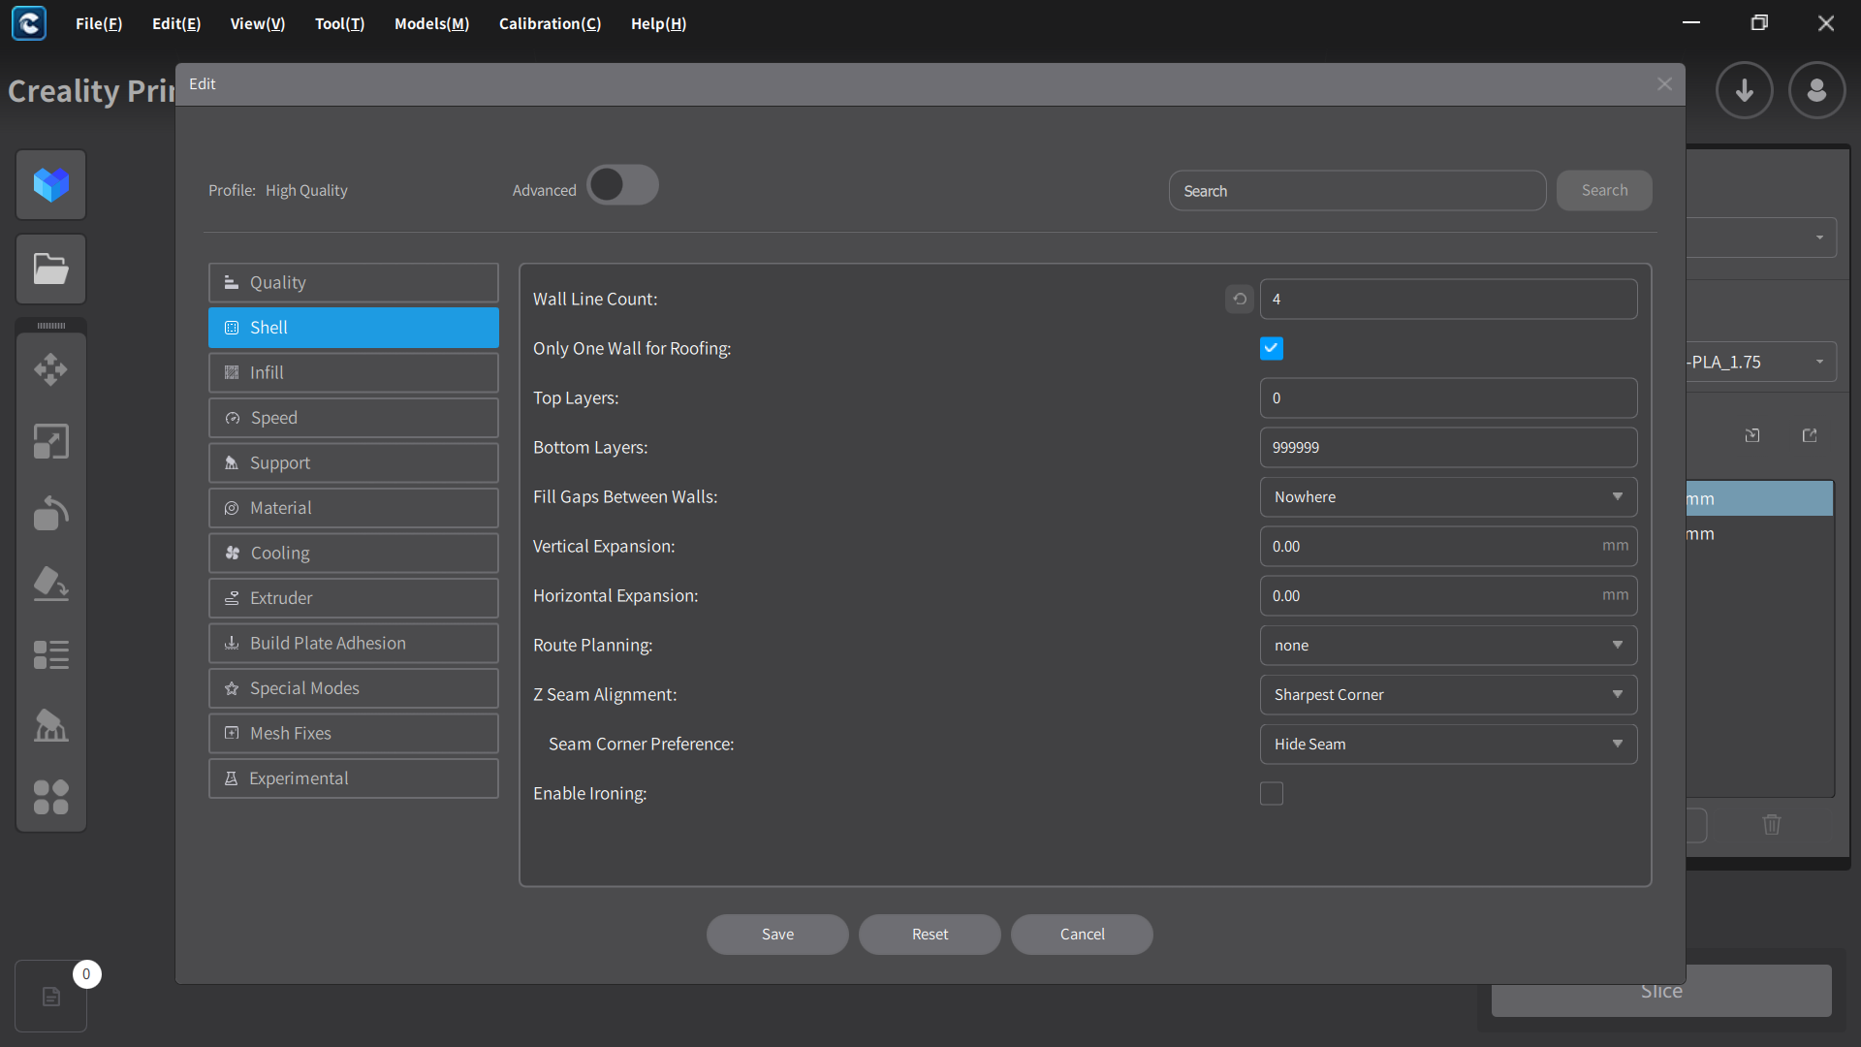Select the Material category
The image size is (1861, 1047).
point(354,508)
